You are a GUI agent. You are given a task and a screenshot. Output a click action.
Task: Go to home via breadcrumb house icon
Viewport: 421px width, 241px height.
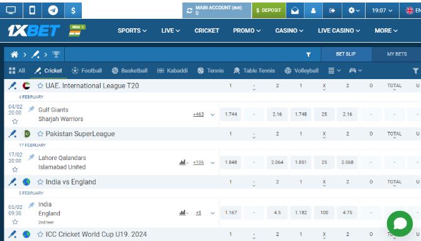14,55
